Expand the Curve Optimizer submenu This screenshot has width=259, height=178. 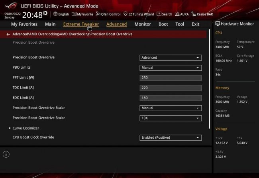[26, 128]
